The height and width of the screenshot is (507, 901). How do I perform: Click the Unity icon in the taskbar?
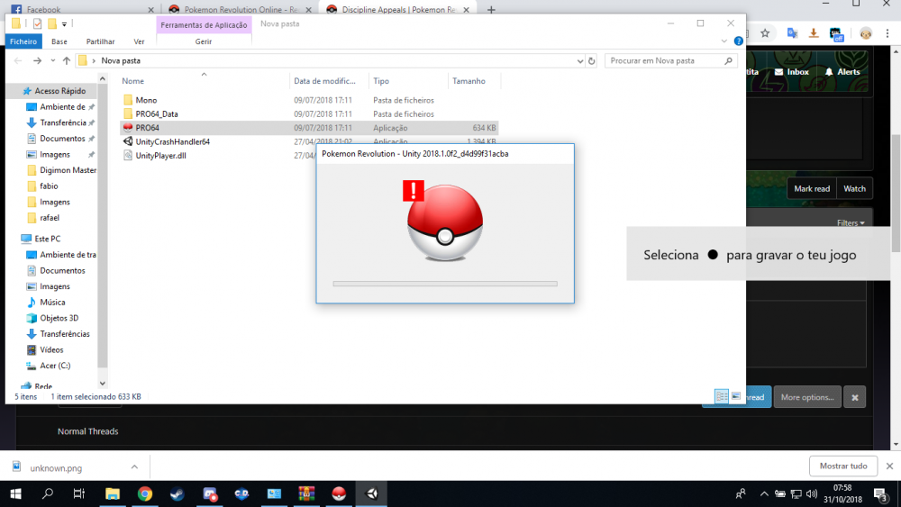click(371, 493)
